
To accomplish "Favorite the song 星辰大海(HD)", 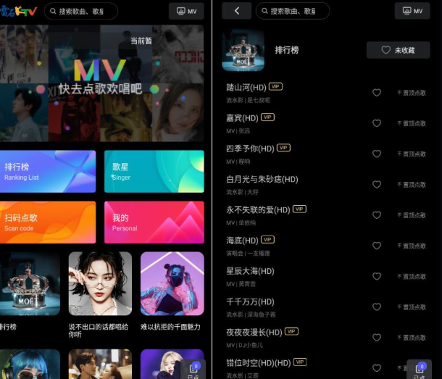I will click(377, 276).
